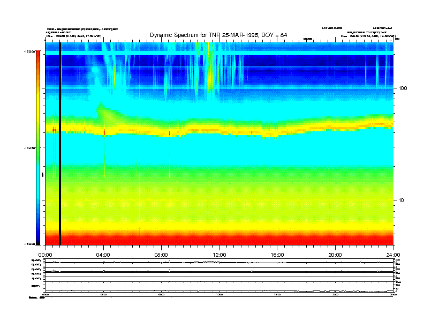Viewport: 424px width, 328px height.
Task: Click the bottom line plot trace panel
Action: click(x=219, y=287)
